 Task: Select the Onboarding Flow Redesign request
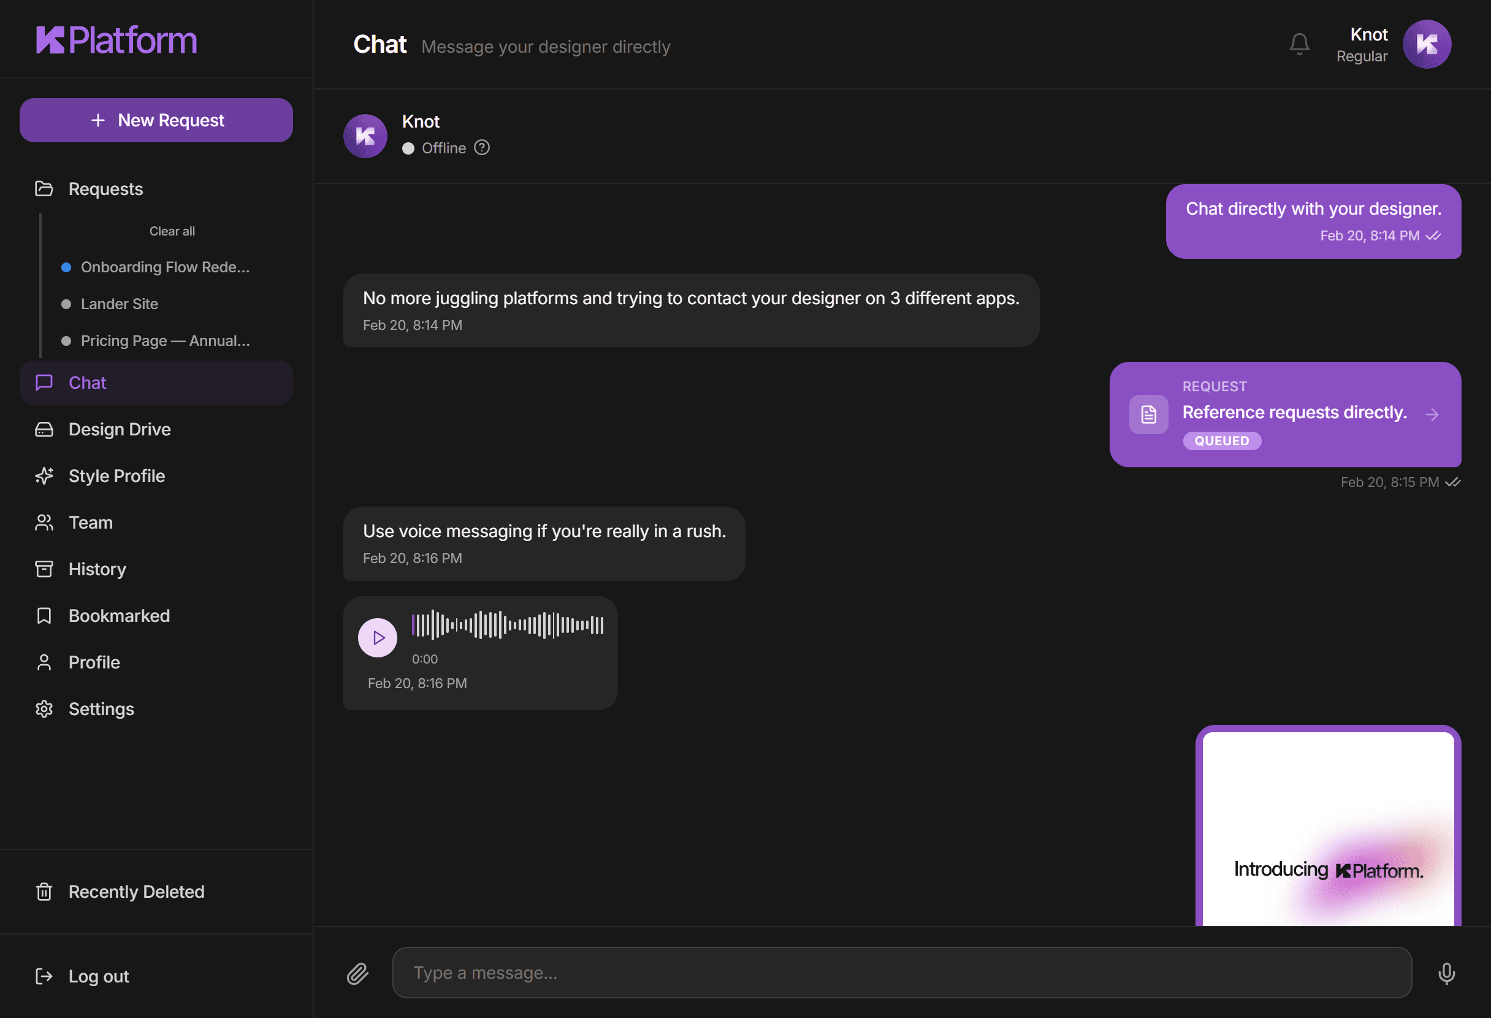[x=166, y=267]
